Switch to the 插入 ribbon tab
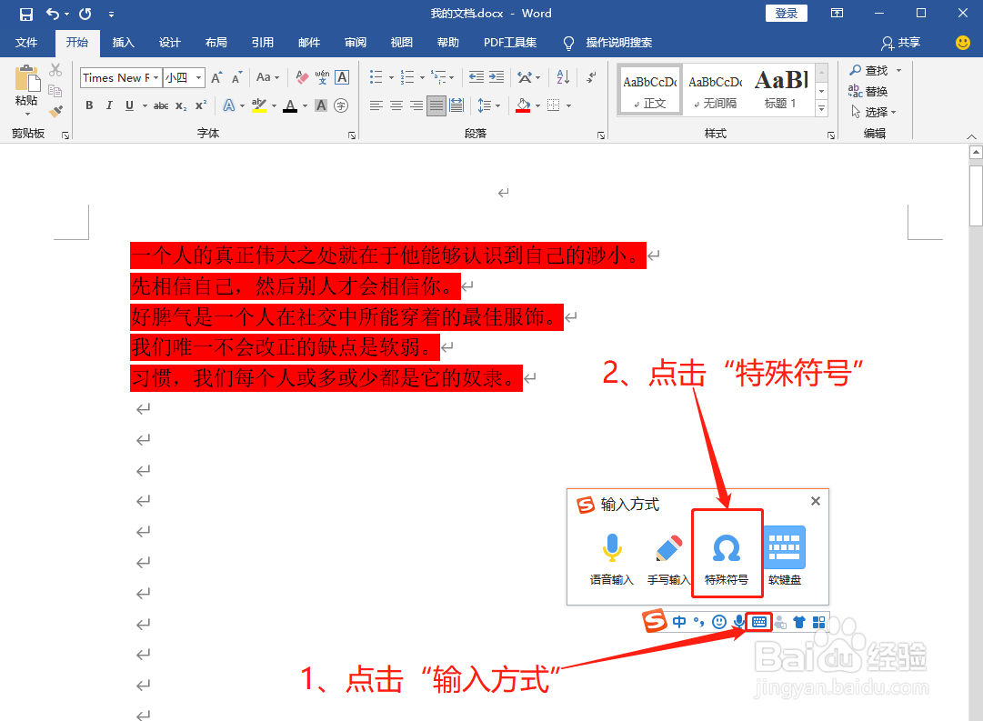983x721 pixels. 123,43
